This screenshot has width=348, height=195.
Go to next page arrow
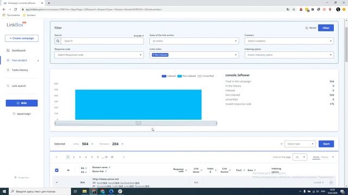pyautogui.click(x=123, y=157)
